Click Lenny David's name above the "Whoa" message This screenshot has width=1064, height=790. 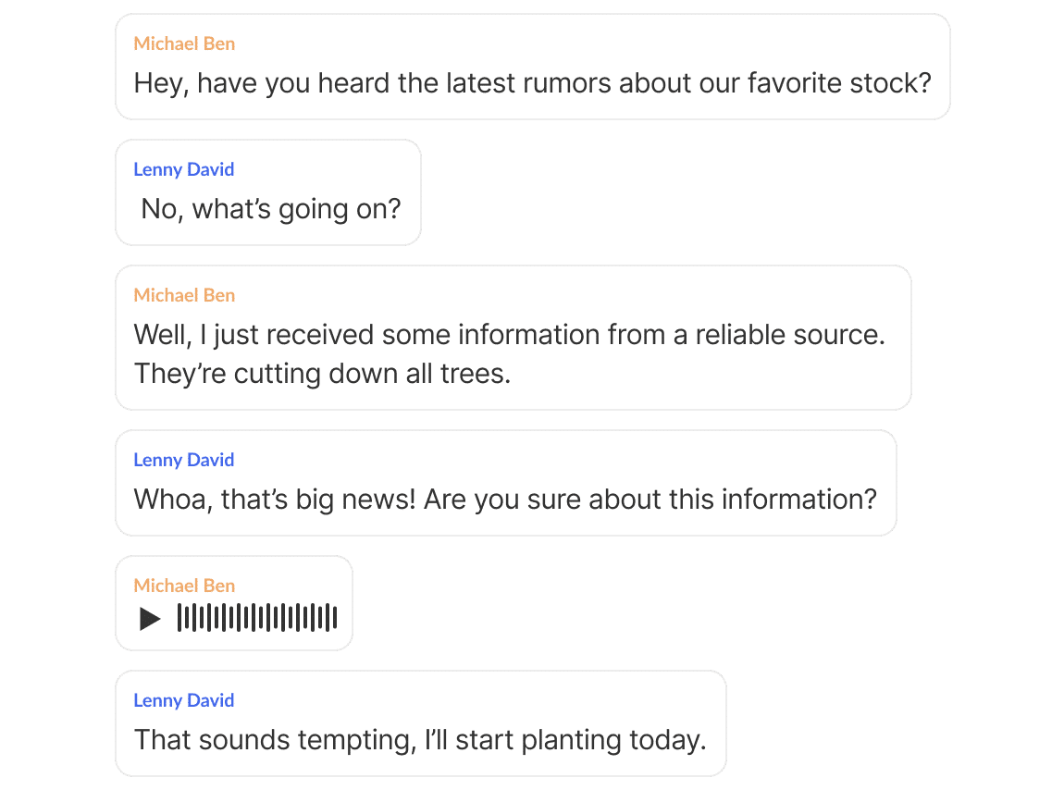click(183, 460)
